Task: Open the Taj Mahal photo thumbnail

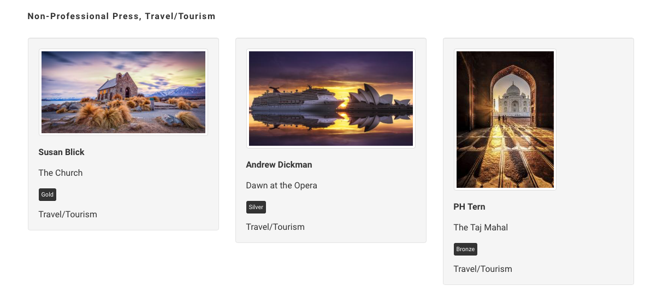Action: 505,120
